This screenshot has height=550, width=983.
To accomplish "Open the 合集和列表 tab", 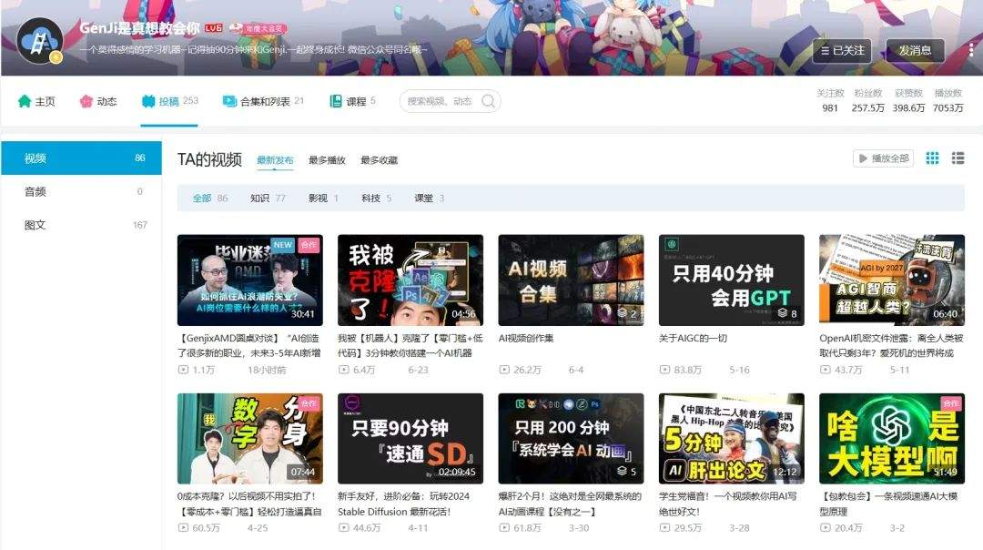I will [x=263, y=101].
